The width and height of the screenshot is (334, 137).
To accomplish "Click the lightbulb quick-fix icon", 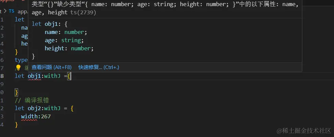I will [19, 68].
